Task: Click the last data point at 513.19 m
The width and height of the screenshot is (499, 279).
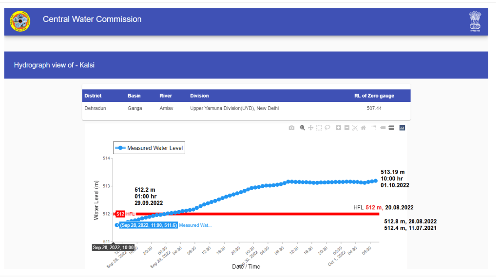Action: click(376, 181)
